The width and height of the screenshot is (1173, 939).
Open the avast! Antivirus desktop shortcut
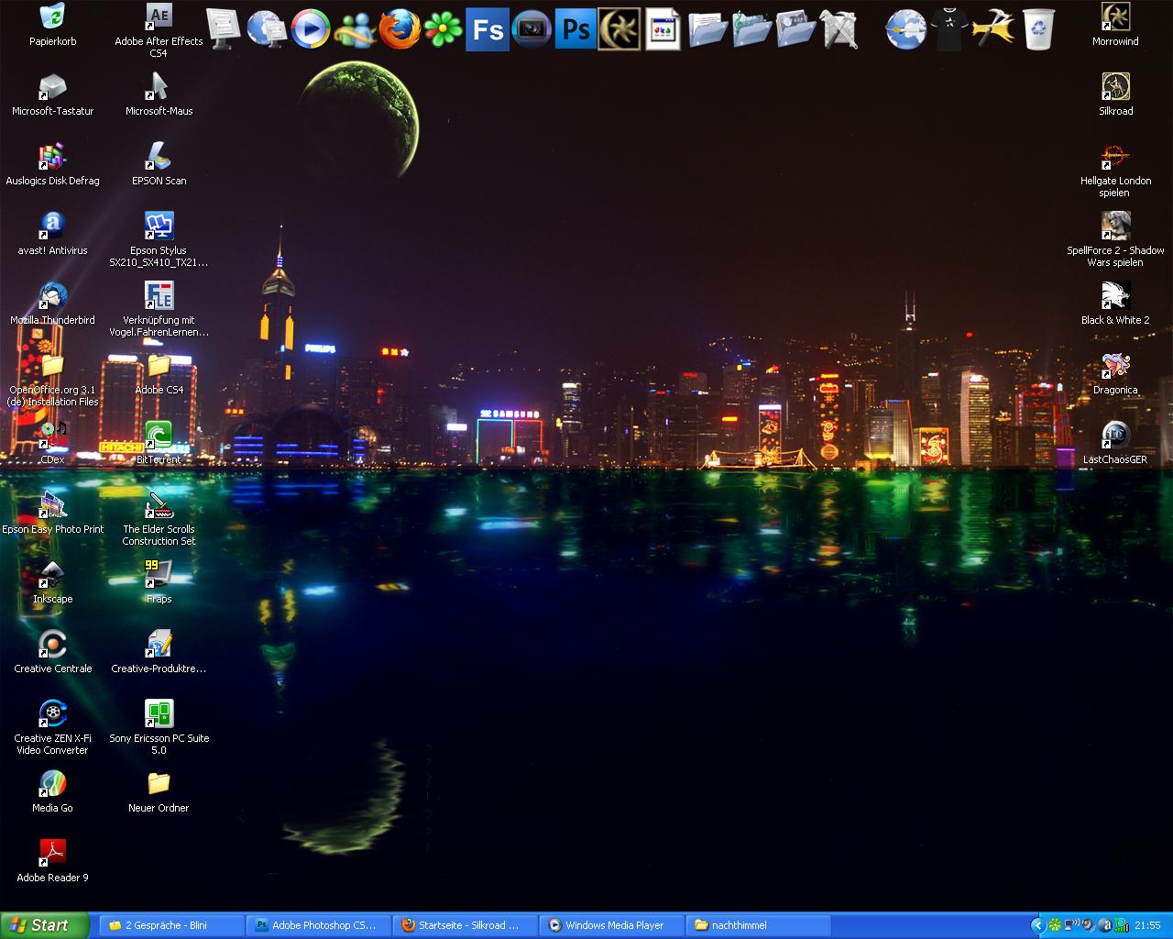pyautogui.click(x=52, y=226)
